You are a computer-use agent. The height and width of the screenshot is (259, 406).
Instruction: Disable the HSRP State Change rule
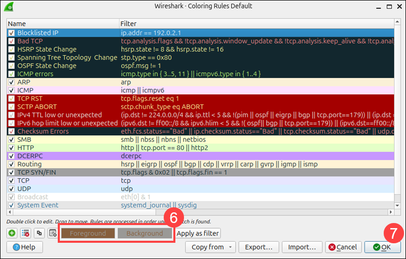[x=11, y=49]
